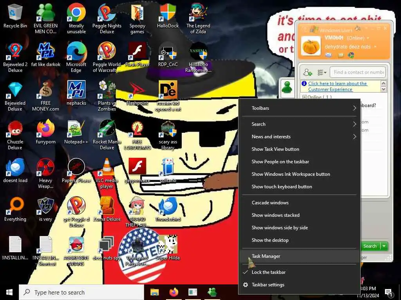
Task: Toggle Lock the taskbar option
Action: [x=299, y=272]
